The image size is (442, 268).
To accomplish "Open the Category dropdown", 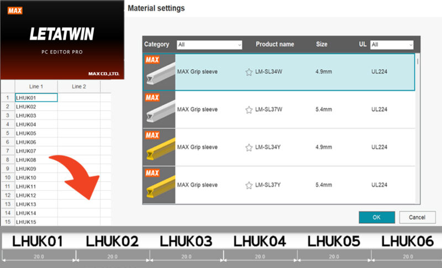I will 209,44.
